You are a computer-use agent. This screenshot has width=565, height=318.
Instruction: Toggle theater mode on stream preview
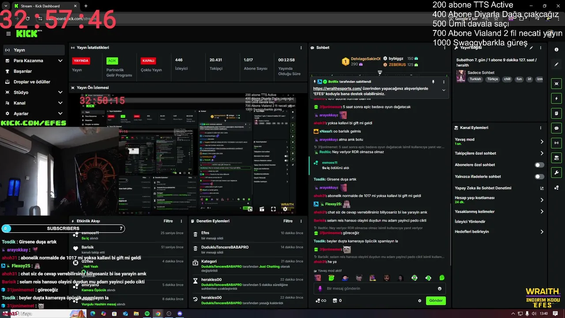click(x=262, y=209)
